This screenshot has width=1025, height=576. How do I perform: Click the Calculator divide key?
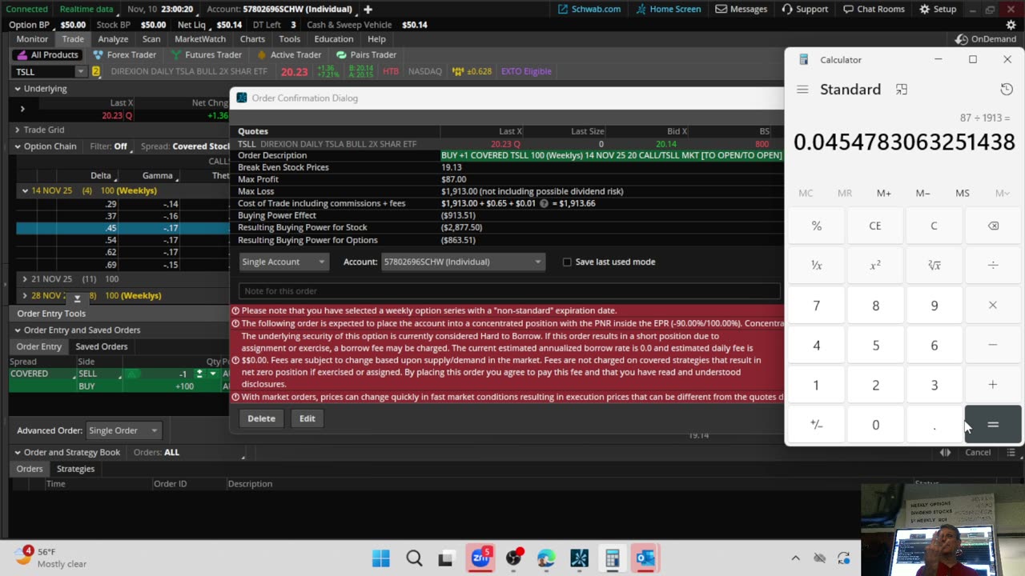click(x=993, y=266)
